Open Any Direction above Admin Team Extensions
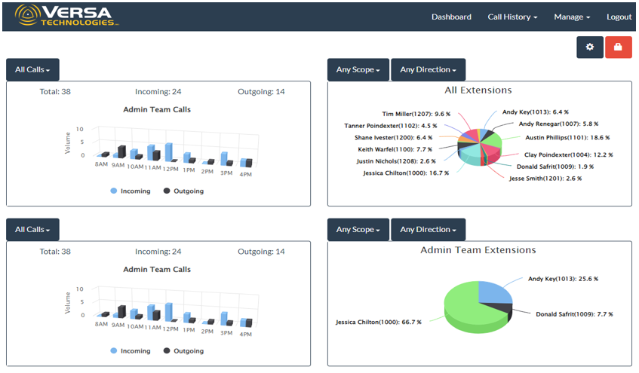This screenshot has height=373, width=639. click(428, 230)
